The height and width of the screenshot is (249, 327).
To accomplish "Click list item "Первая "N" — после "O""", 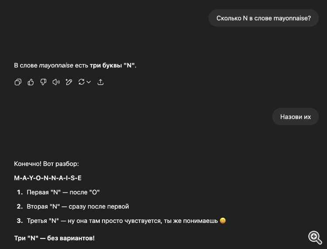I will (x=63, y=192).
